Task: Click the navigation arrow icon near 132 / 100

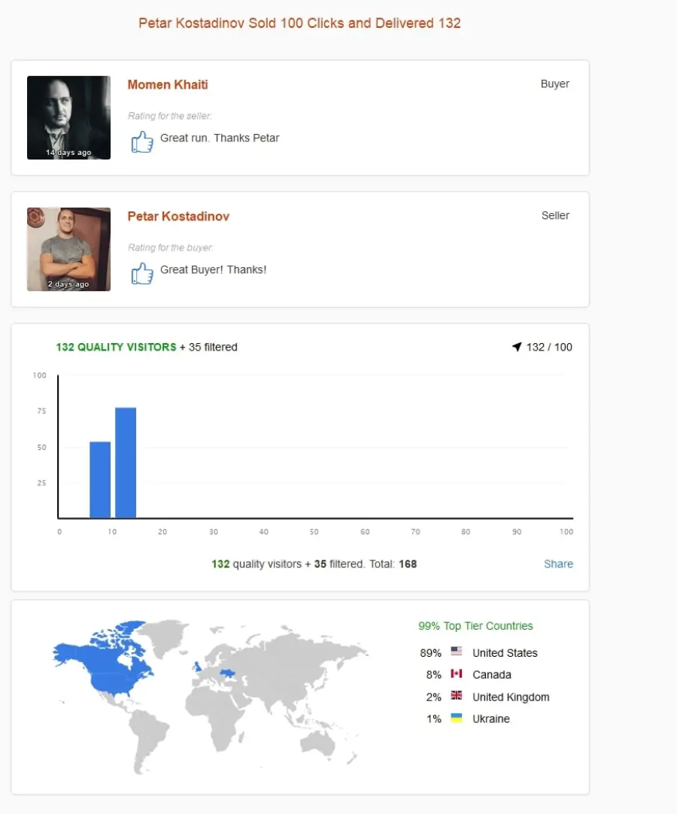Action: pos(517,347)
